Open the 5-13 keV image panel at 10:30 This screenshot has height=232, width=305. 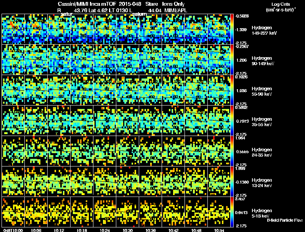point(128,212)
